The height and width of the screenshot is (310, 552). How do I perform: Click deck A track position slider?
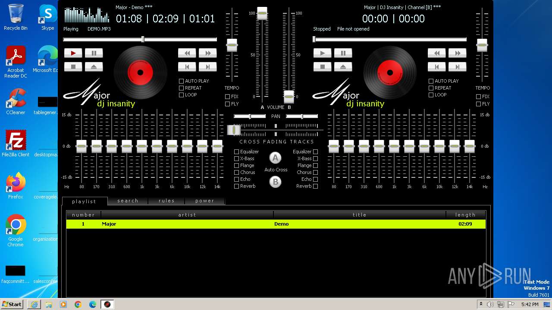tap(140, 40)
